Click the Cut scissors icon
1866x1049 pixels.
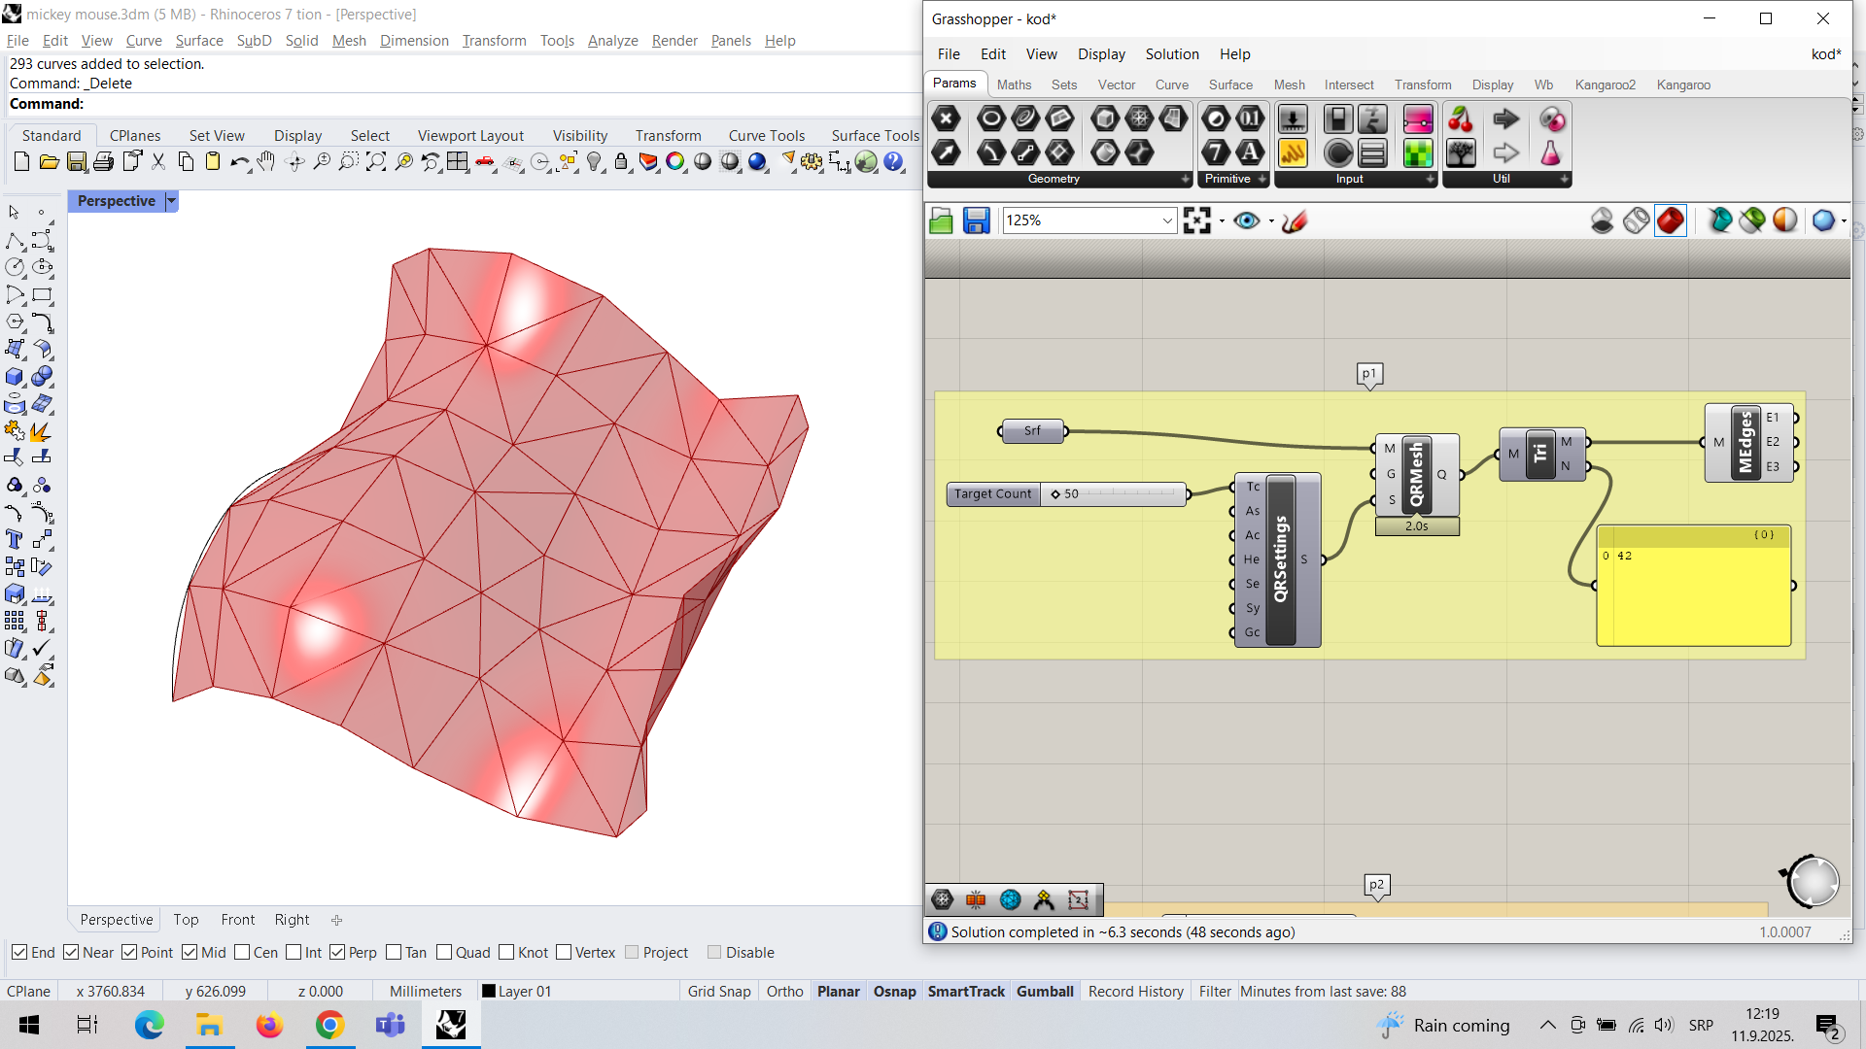pyautogui.click(x=158, y=162)
